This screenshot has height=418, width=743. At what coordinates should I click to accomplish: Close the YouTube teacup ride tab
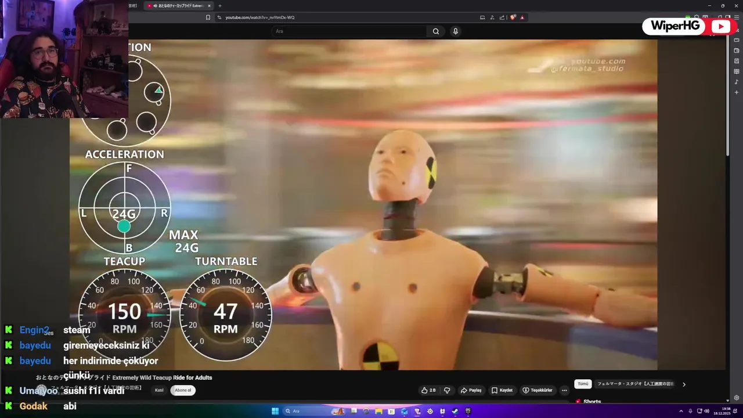210,6
